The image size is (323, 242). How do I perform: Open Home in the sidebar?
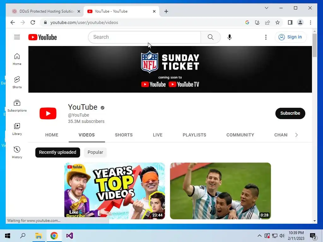click(x=17, y=59)
